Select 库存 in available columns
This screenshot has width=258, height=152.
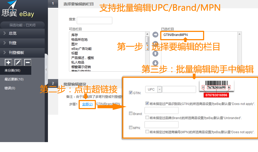[x=75, y=35]
